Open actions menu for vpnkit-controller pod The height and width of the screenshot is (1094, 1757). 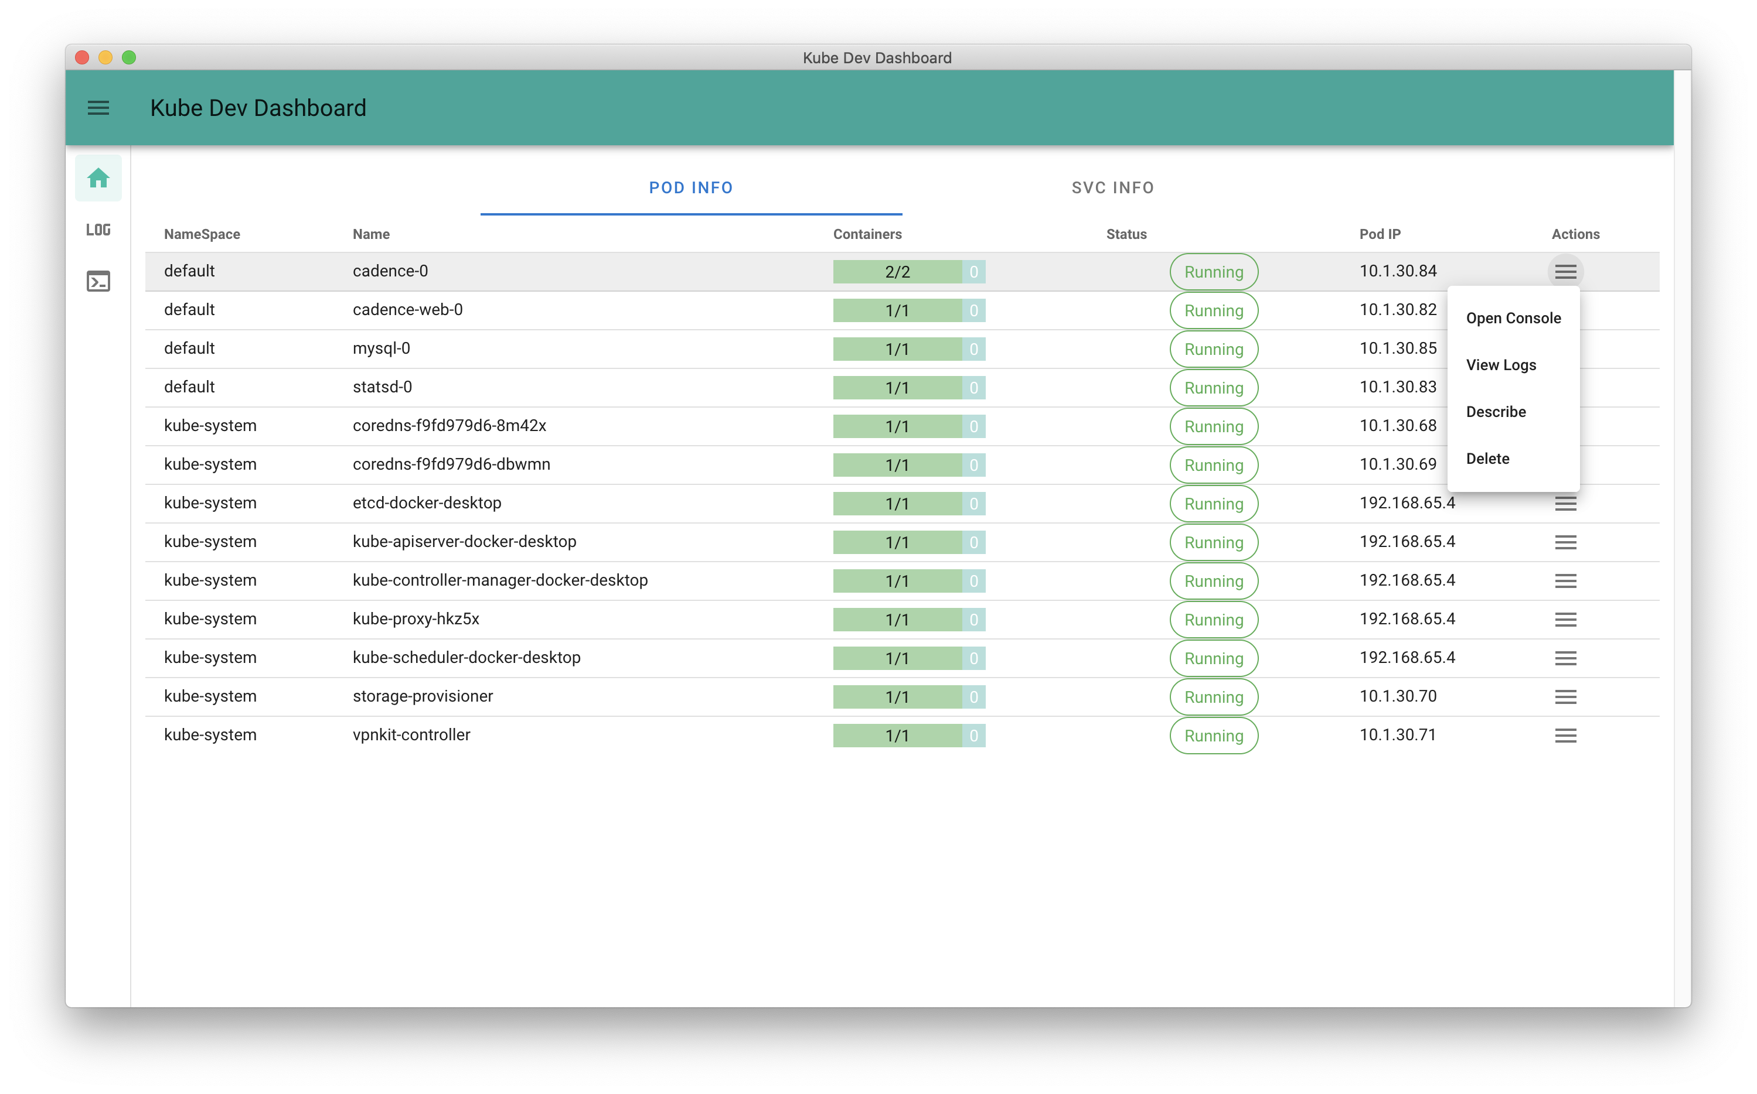(x=1565, y=735)
